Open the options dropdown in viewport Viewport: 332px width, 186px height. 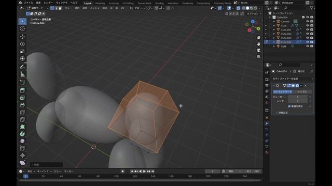point(254,13)
